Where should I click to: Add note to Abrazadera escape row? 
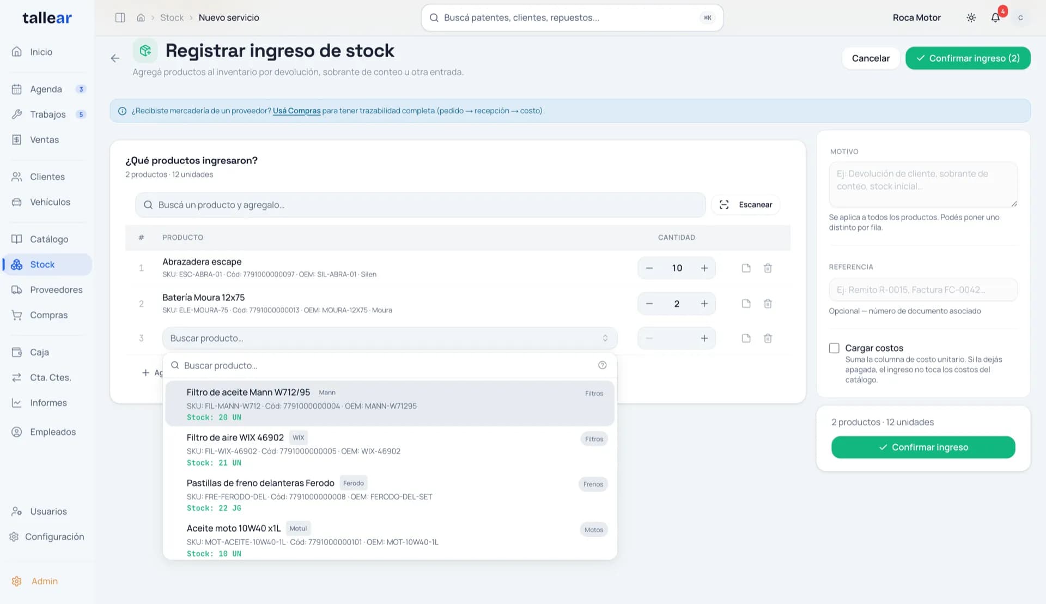(x=746, y=268)
